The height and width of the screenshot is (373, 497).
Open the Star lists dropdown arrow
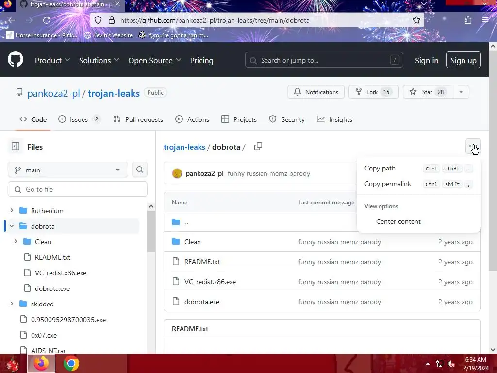[x=461, y=92]
